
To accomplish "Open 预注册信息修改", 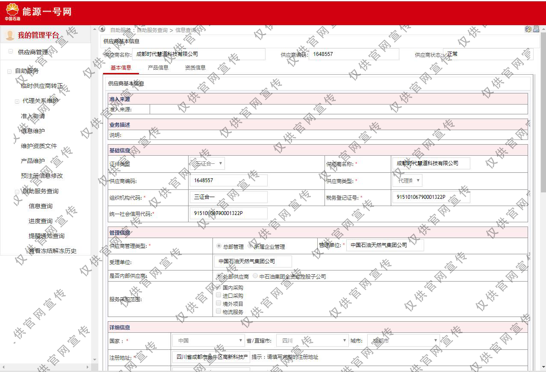I will pyautogui.click(x=42, y=176).
